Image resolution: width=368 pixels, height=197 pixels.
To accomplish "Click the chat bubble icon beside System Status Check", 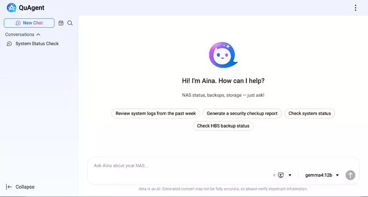I will click(9, 44).
